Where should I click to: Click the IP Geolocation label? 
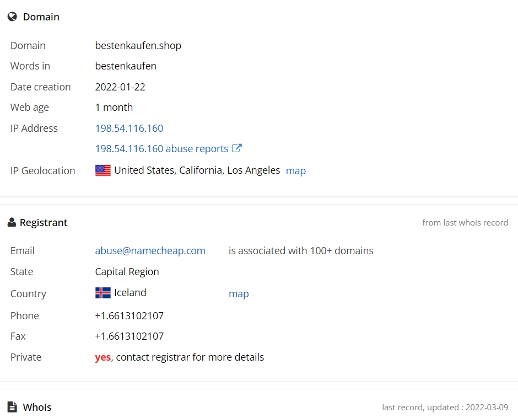point(43,170)
